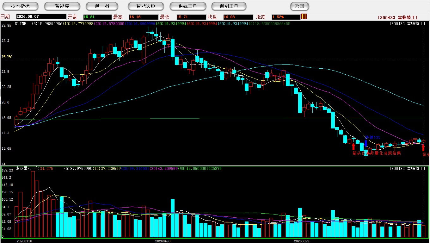Click the 20260430 date marker on axis
The width and height of the screenshot is (430, 243).
(163, 241)
